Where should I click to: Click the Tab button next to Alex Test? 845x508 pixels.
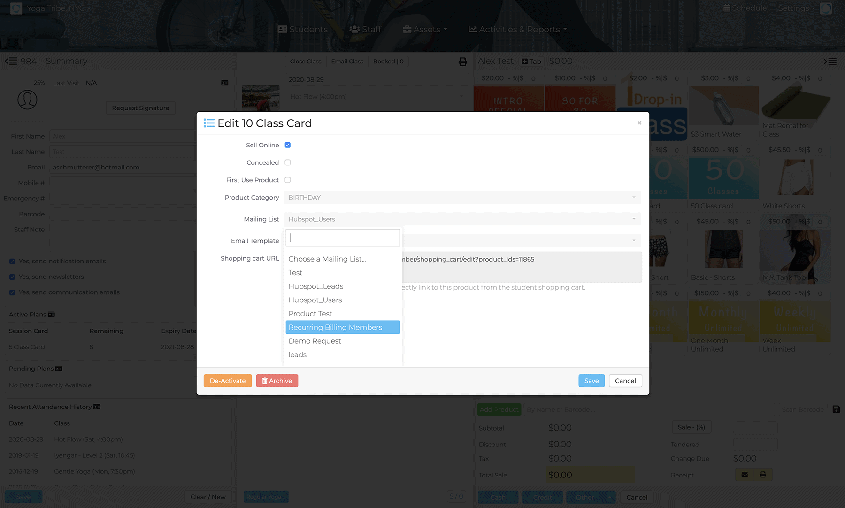(531, 62)
